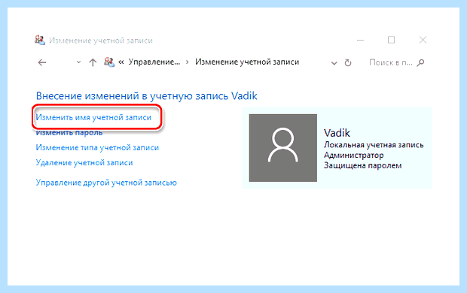Open the Управление… breadcrumb
The image size is (467, 293).
pos(154,62)
